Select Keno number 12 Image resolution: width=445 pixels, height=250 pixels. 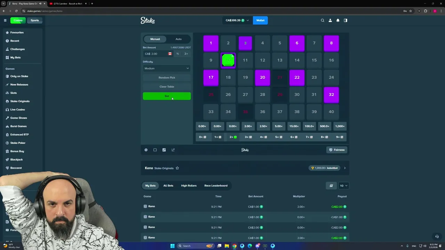coord(262,60)
